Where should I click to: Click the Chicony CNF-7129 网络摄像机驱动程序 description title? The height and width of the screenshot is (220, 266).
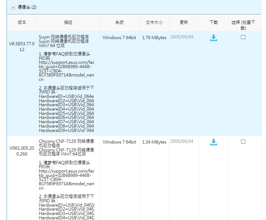click(x=66, y=143)
